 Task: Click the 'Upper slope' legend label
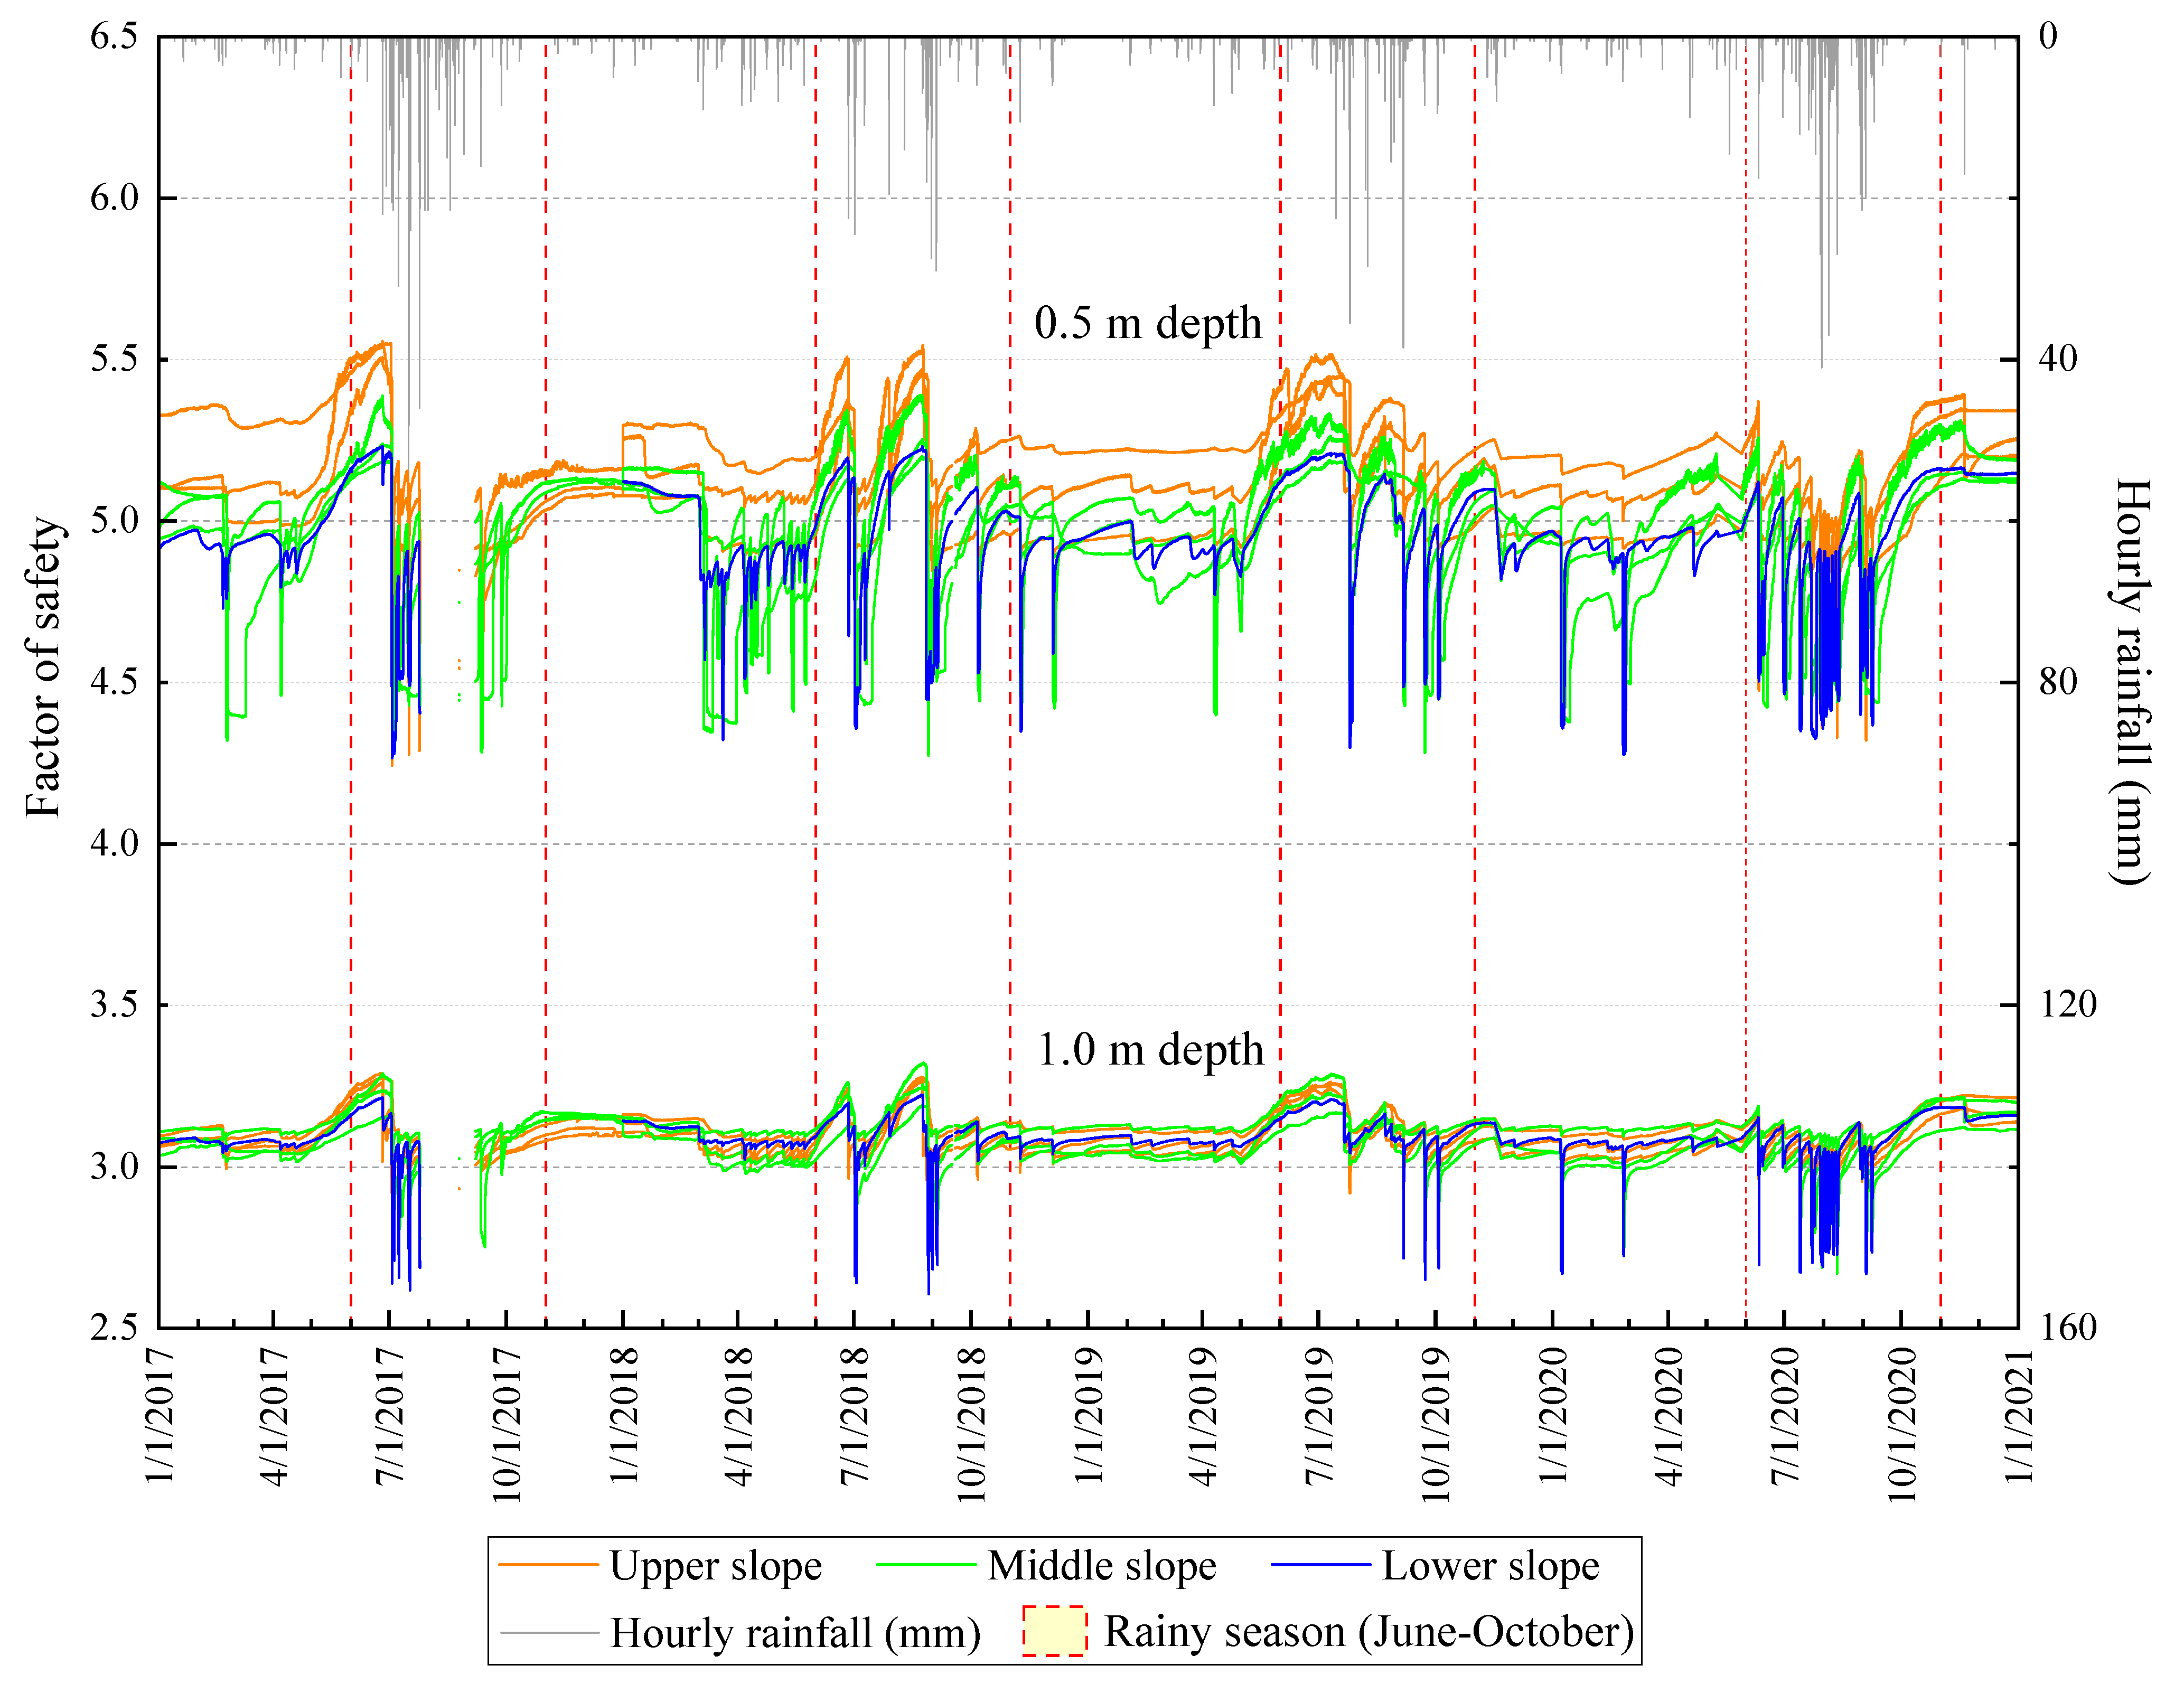click(716, 1566)
